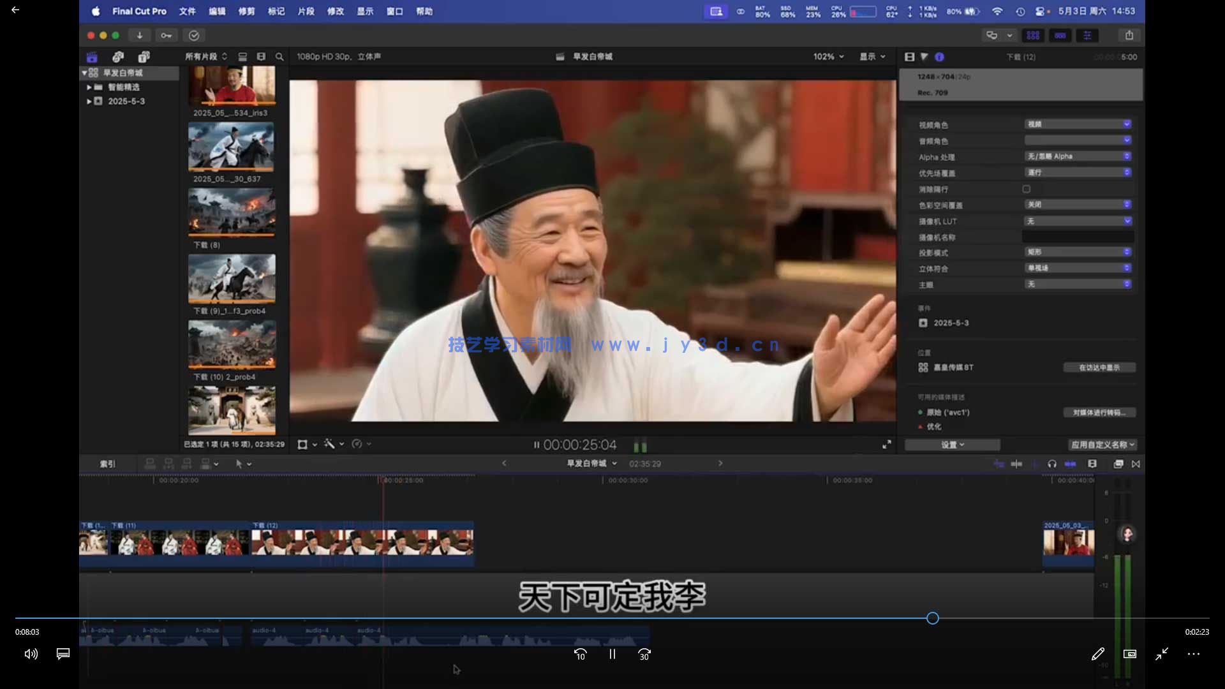
Task: Click the 在访达中显示 button in the inspector
Action: pos(1099,367)
